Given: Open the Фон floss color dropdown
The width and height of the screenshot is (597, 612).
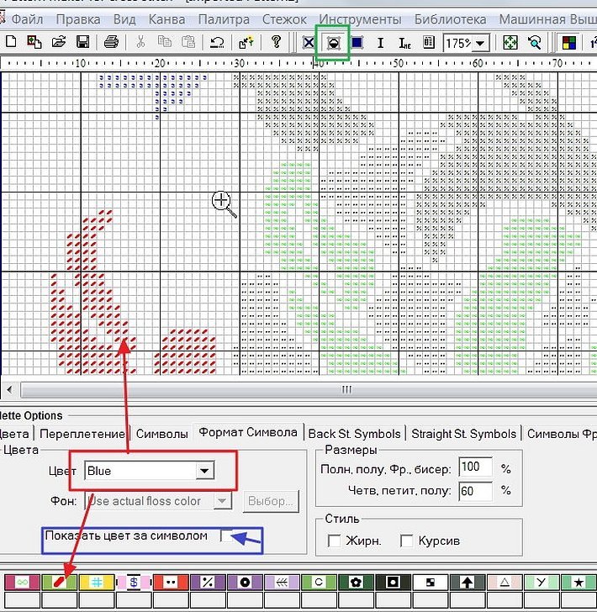Looking at the screenshot, I should 222,500.
